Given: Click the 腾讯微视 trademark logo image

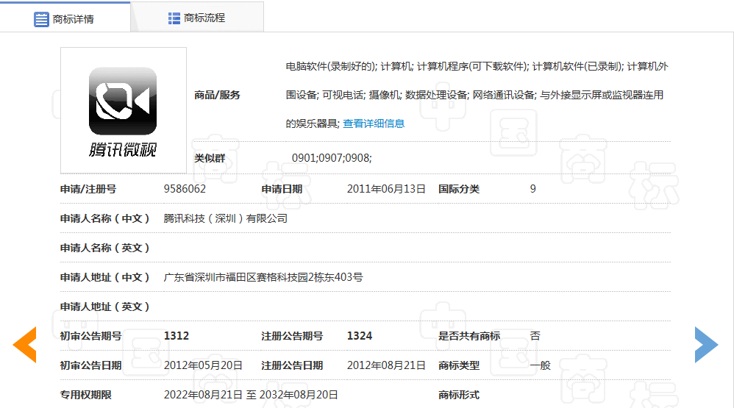Looking at the screenshot, I should [x=123, y=110].
